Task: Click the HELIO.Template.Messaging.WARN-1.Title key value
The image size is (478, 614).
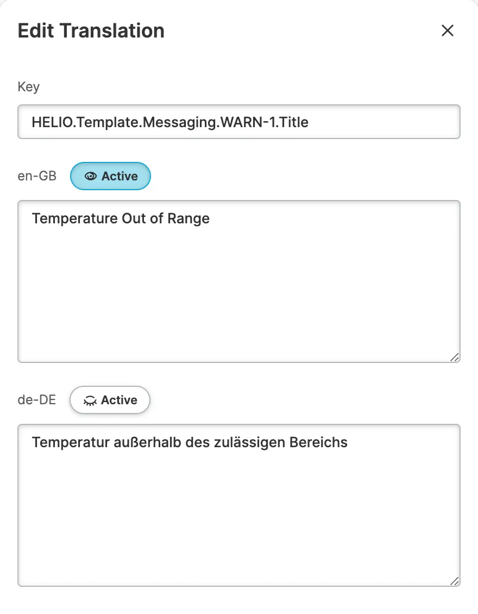Action: point(170,122)
